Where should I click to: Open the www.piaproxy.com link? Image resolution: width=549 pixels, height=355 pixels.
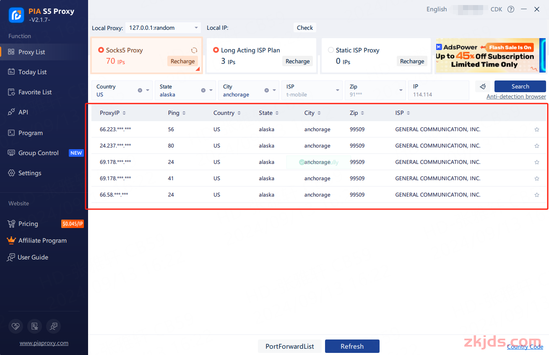click(44, 343)
